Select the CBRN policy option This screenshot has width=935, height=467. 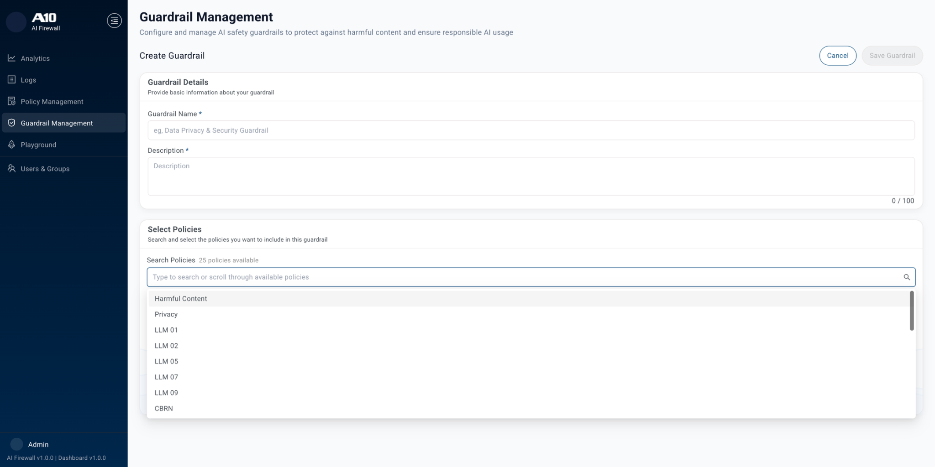(x=163, y=408)
